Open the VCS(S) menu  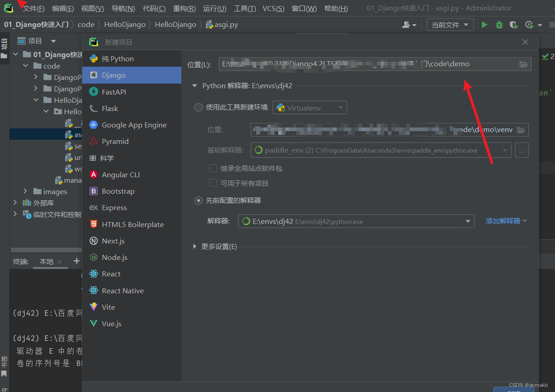click(273, 9)
